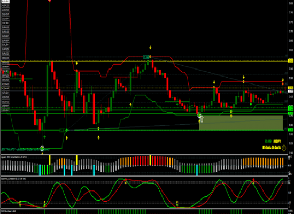Select green price label on lower horizontal line
The width and height of the screenshot is (294, 214).
(62, 130)
